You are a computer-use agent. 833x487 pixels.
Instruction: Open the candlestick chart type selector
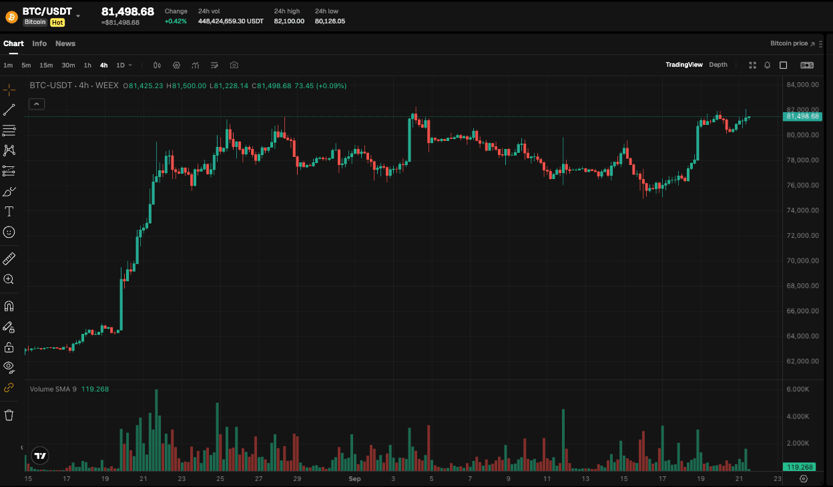click(158, 65)
